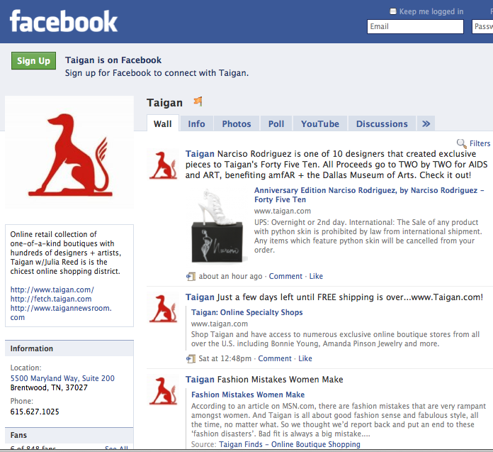Open http://www.taigannewsroom.com sidebar link
This screenshot has width=493, height=452.
tap(61, 312)
